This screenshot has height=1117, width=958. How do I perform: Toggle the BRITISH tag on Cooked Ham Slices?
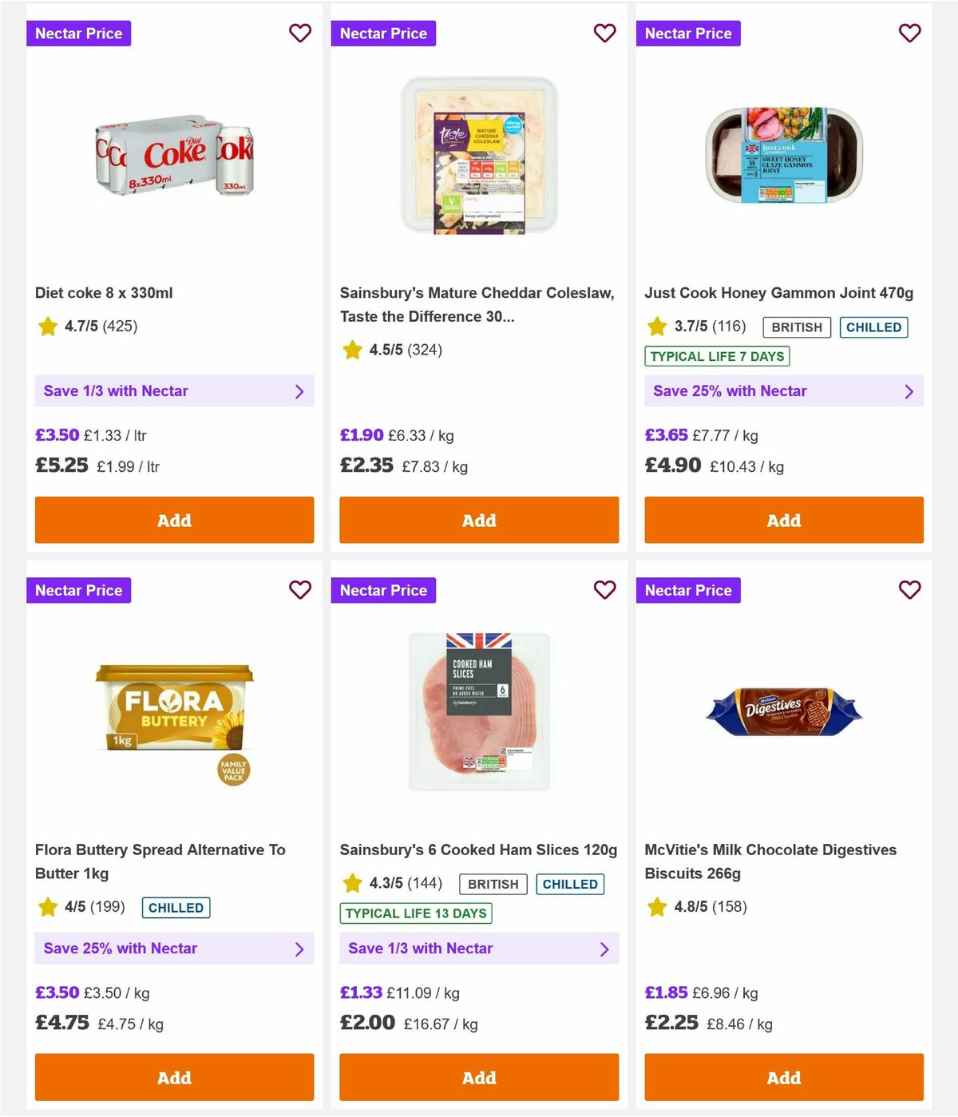(493, 884)
